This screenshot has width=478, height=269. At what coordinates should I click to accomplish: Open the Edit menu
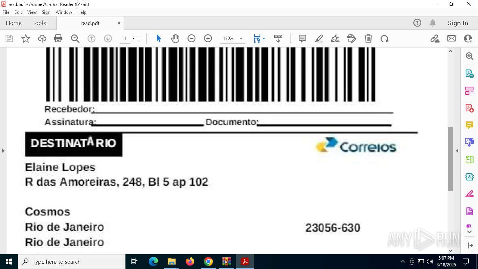click(x=18, y=12)
